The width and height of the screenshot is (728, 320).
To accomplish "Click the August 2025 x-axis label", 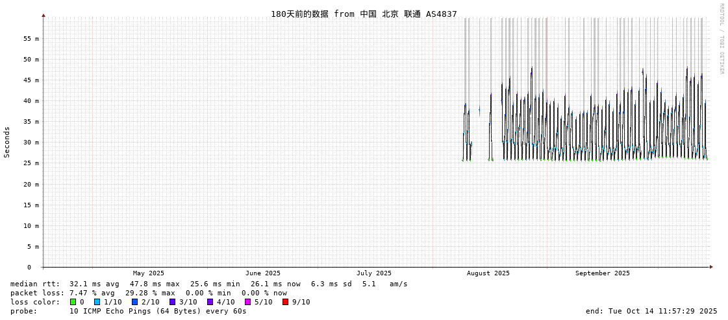I will (488, 273).
